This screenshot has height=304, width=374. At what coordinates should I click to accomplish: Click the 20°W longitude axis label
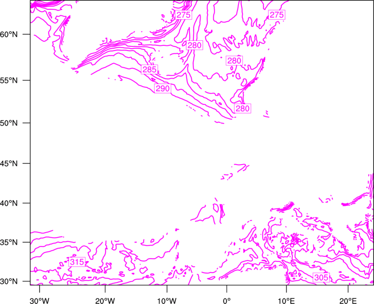click(105, 301)
